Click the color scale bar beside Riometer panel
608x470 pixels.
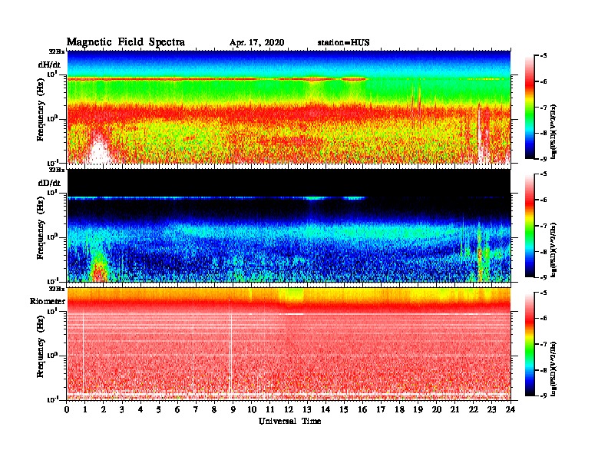point(530,344)
